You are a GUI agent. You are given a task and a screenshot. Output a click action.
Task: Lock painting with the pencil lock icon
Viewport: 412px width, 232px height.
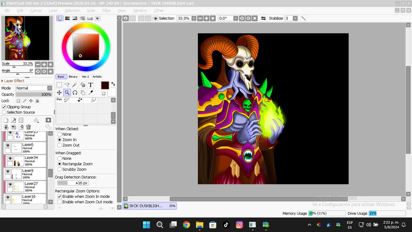click(24, 101)
